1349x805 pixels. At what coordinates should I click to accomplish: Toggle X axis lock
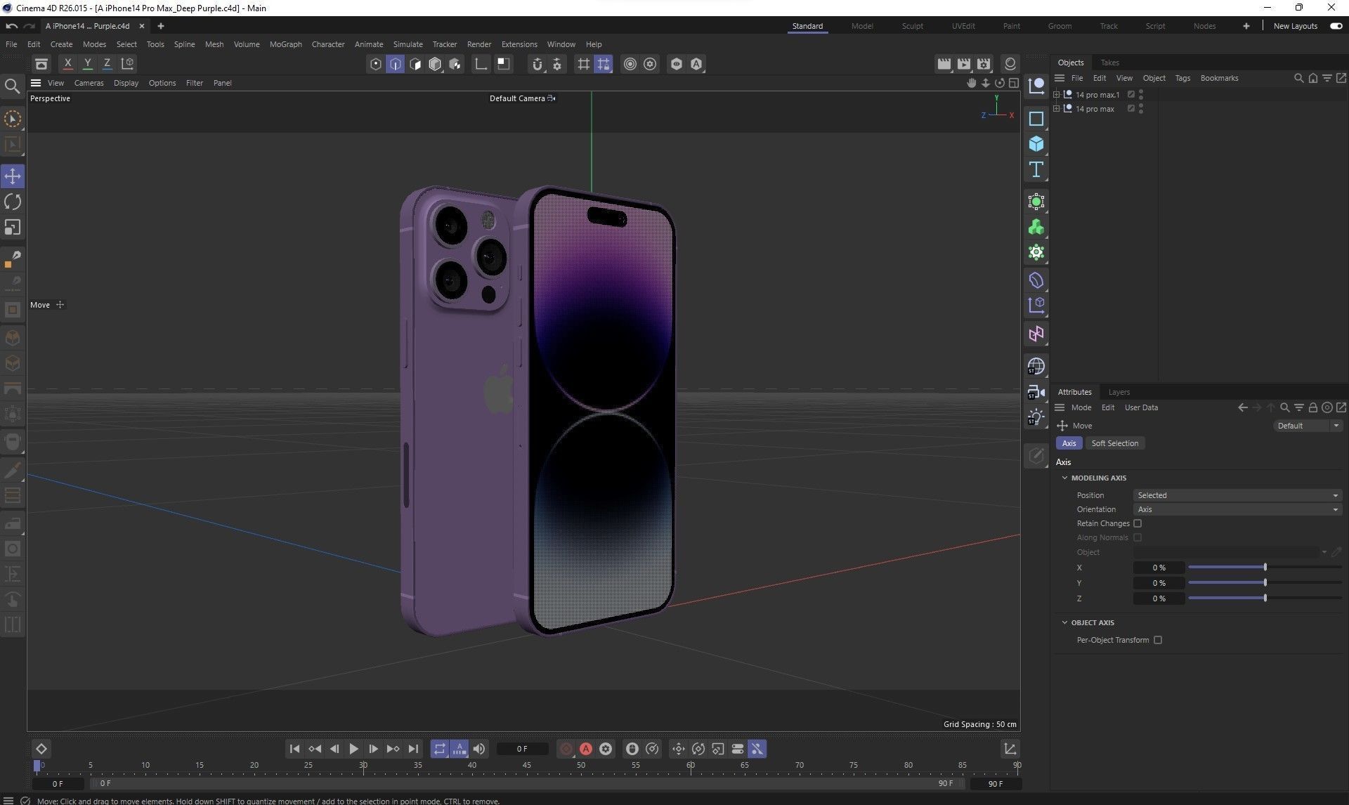(x=67, y=63)
